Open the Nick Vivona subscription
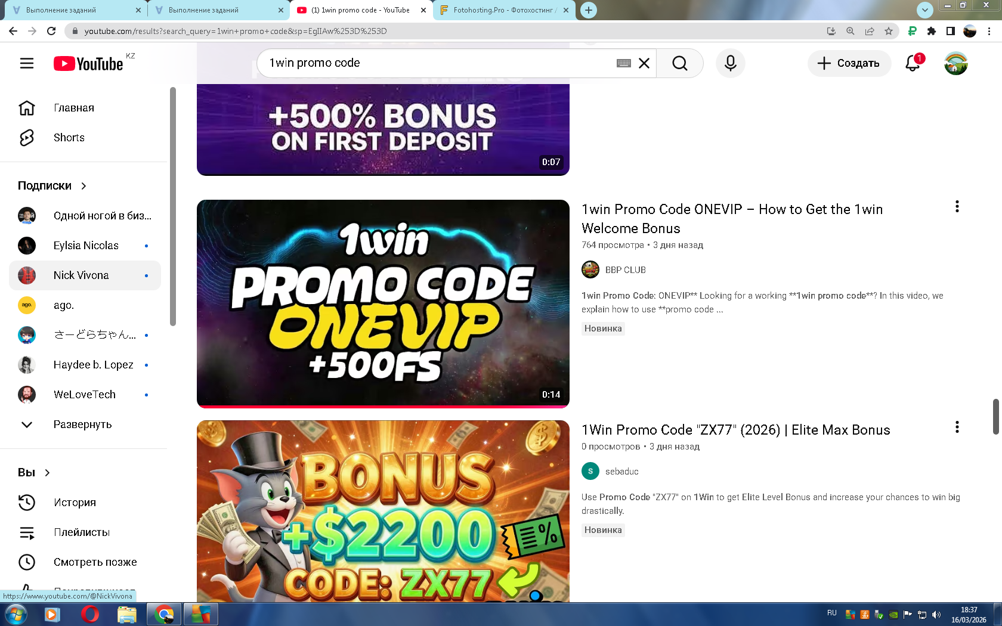 (85, 275)
